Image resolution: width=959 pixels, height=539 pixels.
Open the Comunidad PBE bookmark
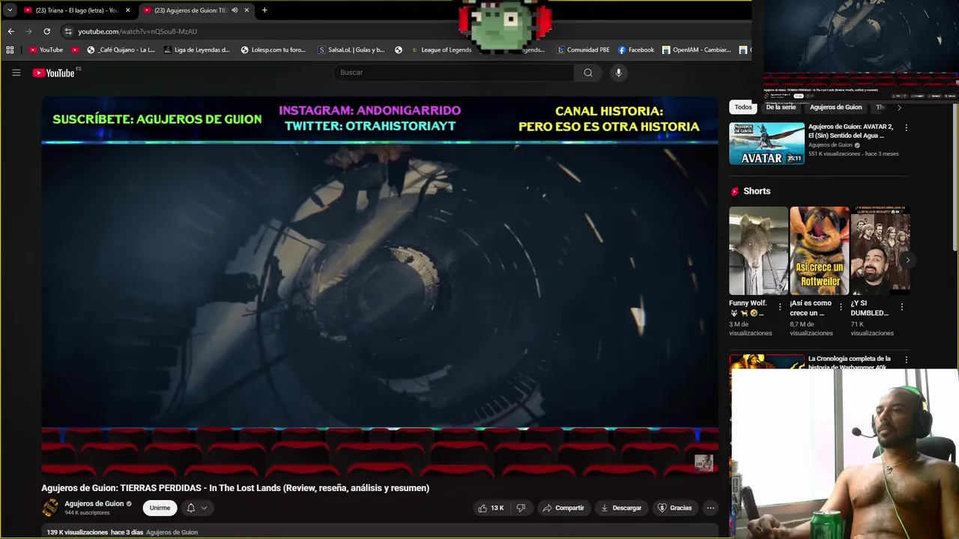click(x=583, y=50)
